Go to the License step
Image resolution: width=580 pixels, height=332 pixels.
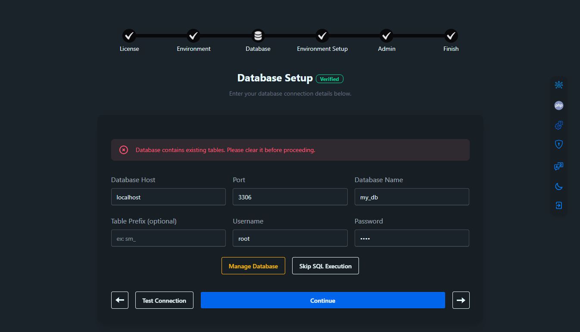[x=129, y=36]
